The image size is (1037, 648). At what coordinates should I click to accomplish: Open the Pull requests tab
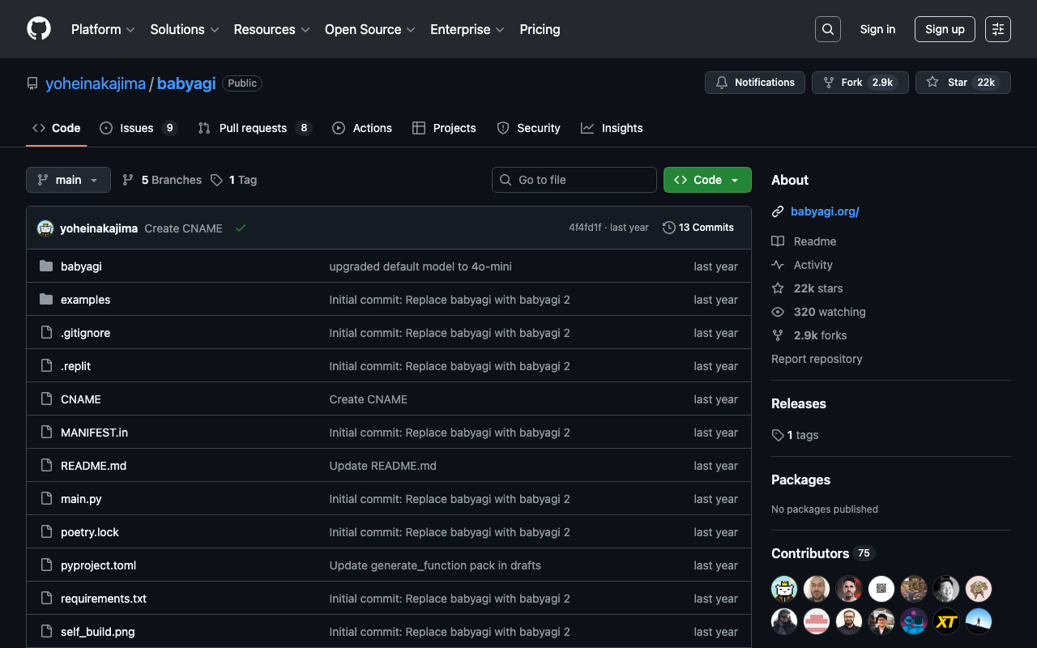coord(253,128)
